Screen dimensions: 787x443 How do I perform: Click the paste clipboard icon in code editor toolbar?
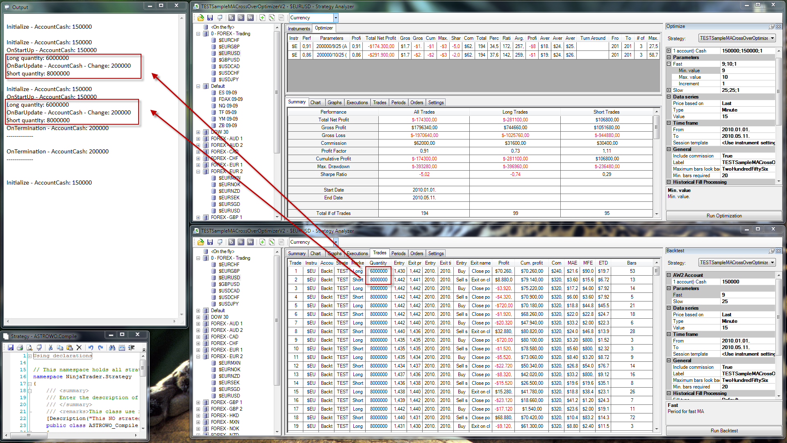coord(69,347)
